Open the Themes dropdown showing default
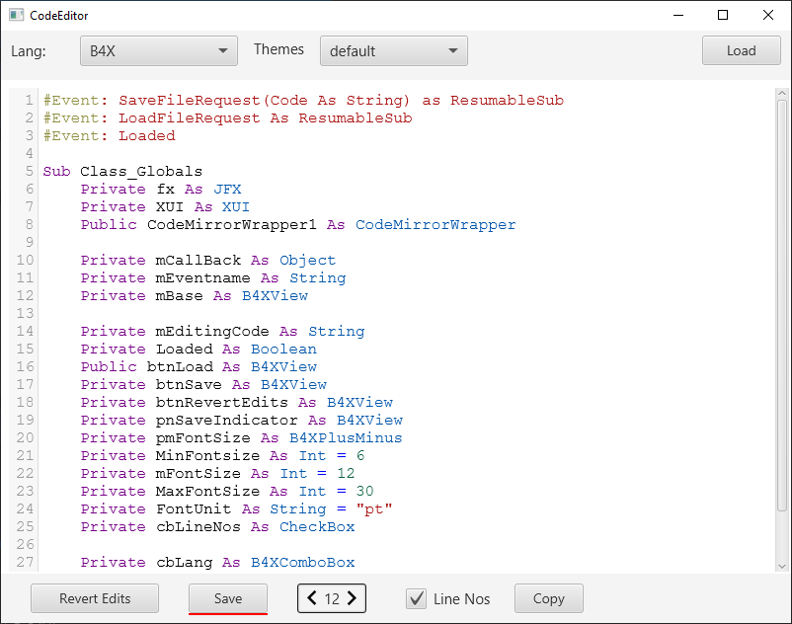The height and width of the screenshot is (624, 792). (x=393, y=51)
